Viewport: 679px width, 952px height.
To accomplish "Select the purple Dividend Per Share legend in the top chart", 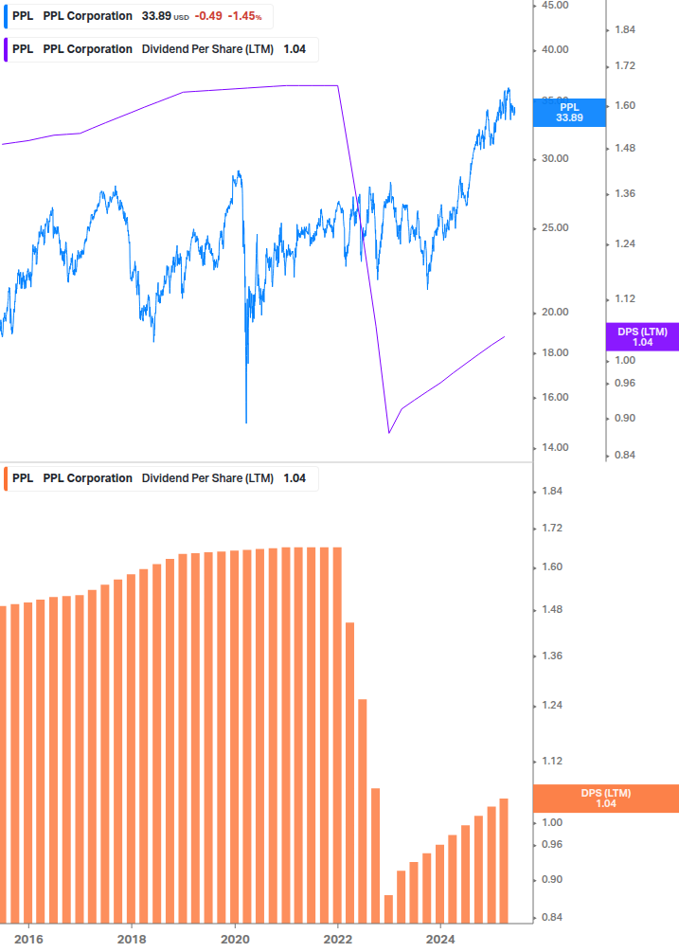I will [x=161, y=50].
